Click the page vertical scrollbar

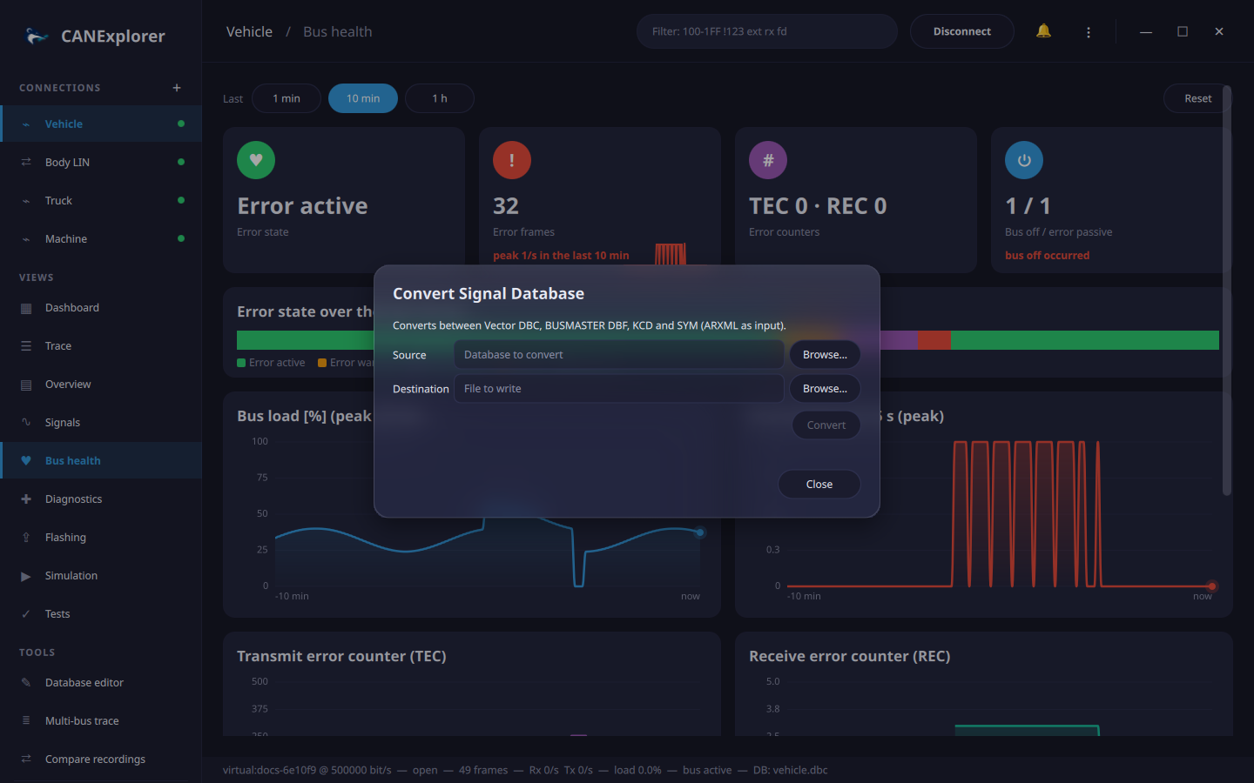[1227, 291]
